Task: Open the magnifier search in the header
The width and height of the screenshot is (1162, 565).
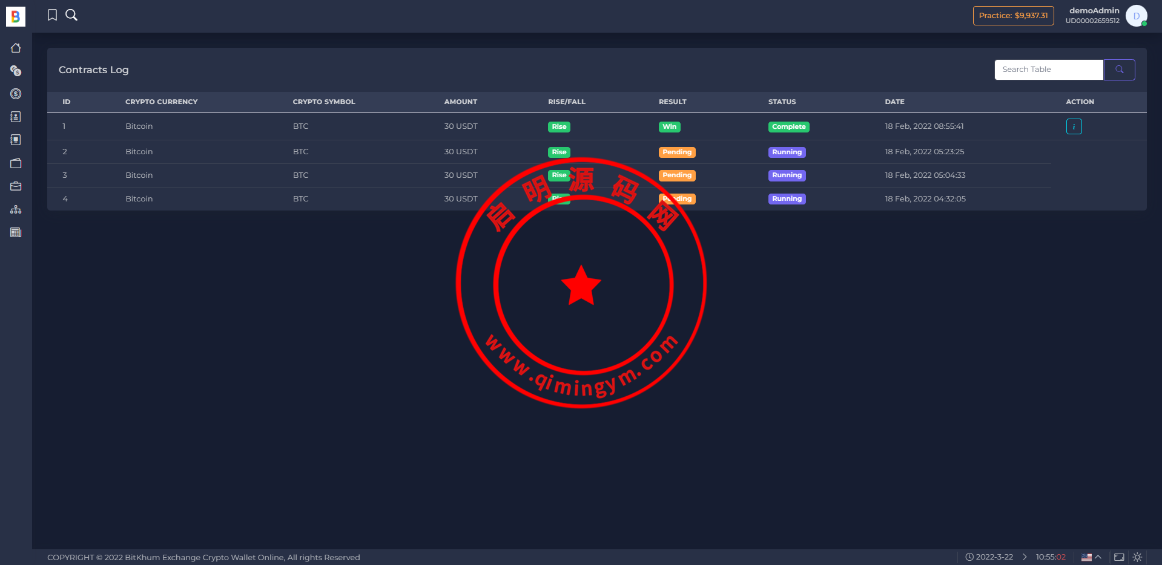Action: 71,15
